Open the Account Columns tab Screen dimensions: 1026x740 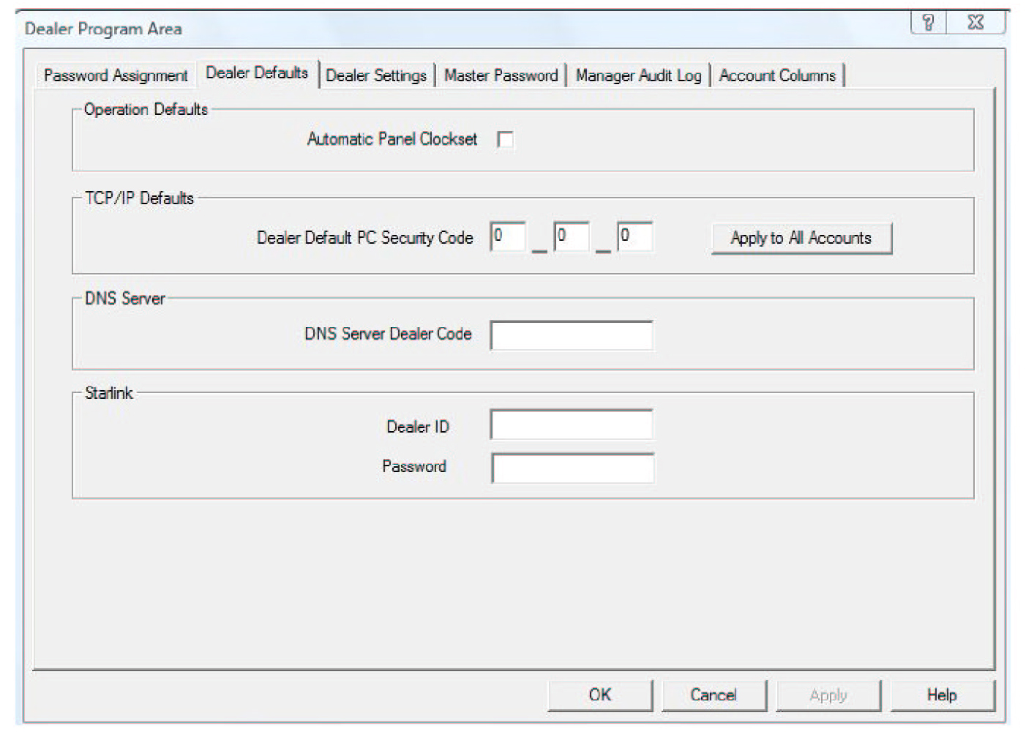click(777, 75)
